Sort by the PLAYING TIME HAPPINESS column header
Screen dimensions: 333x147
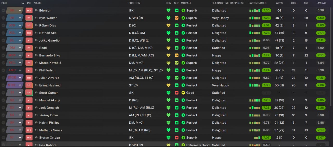coord(228,3)
